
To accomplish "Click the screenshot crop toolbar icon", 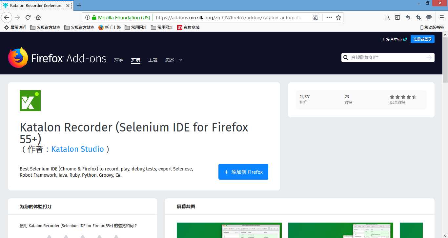I will click(x=418, y=17).
